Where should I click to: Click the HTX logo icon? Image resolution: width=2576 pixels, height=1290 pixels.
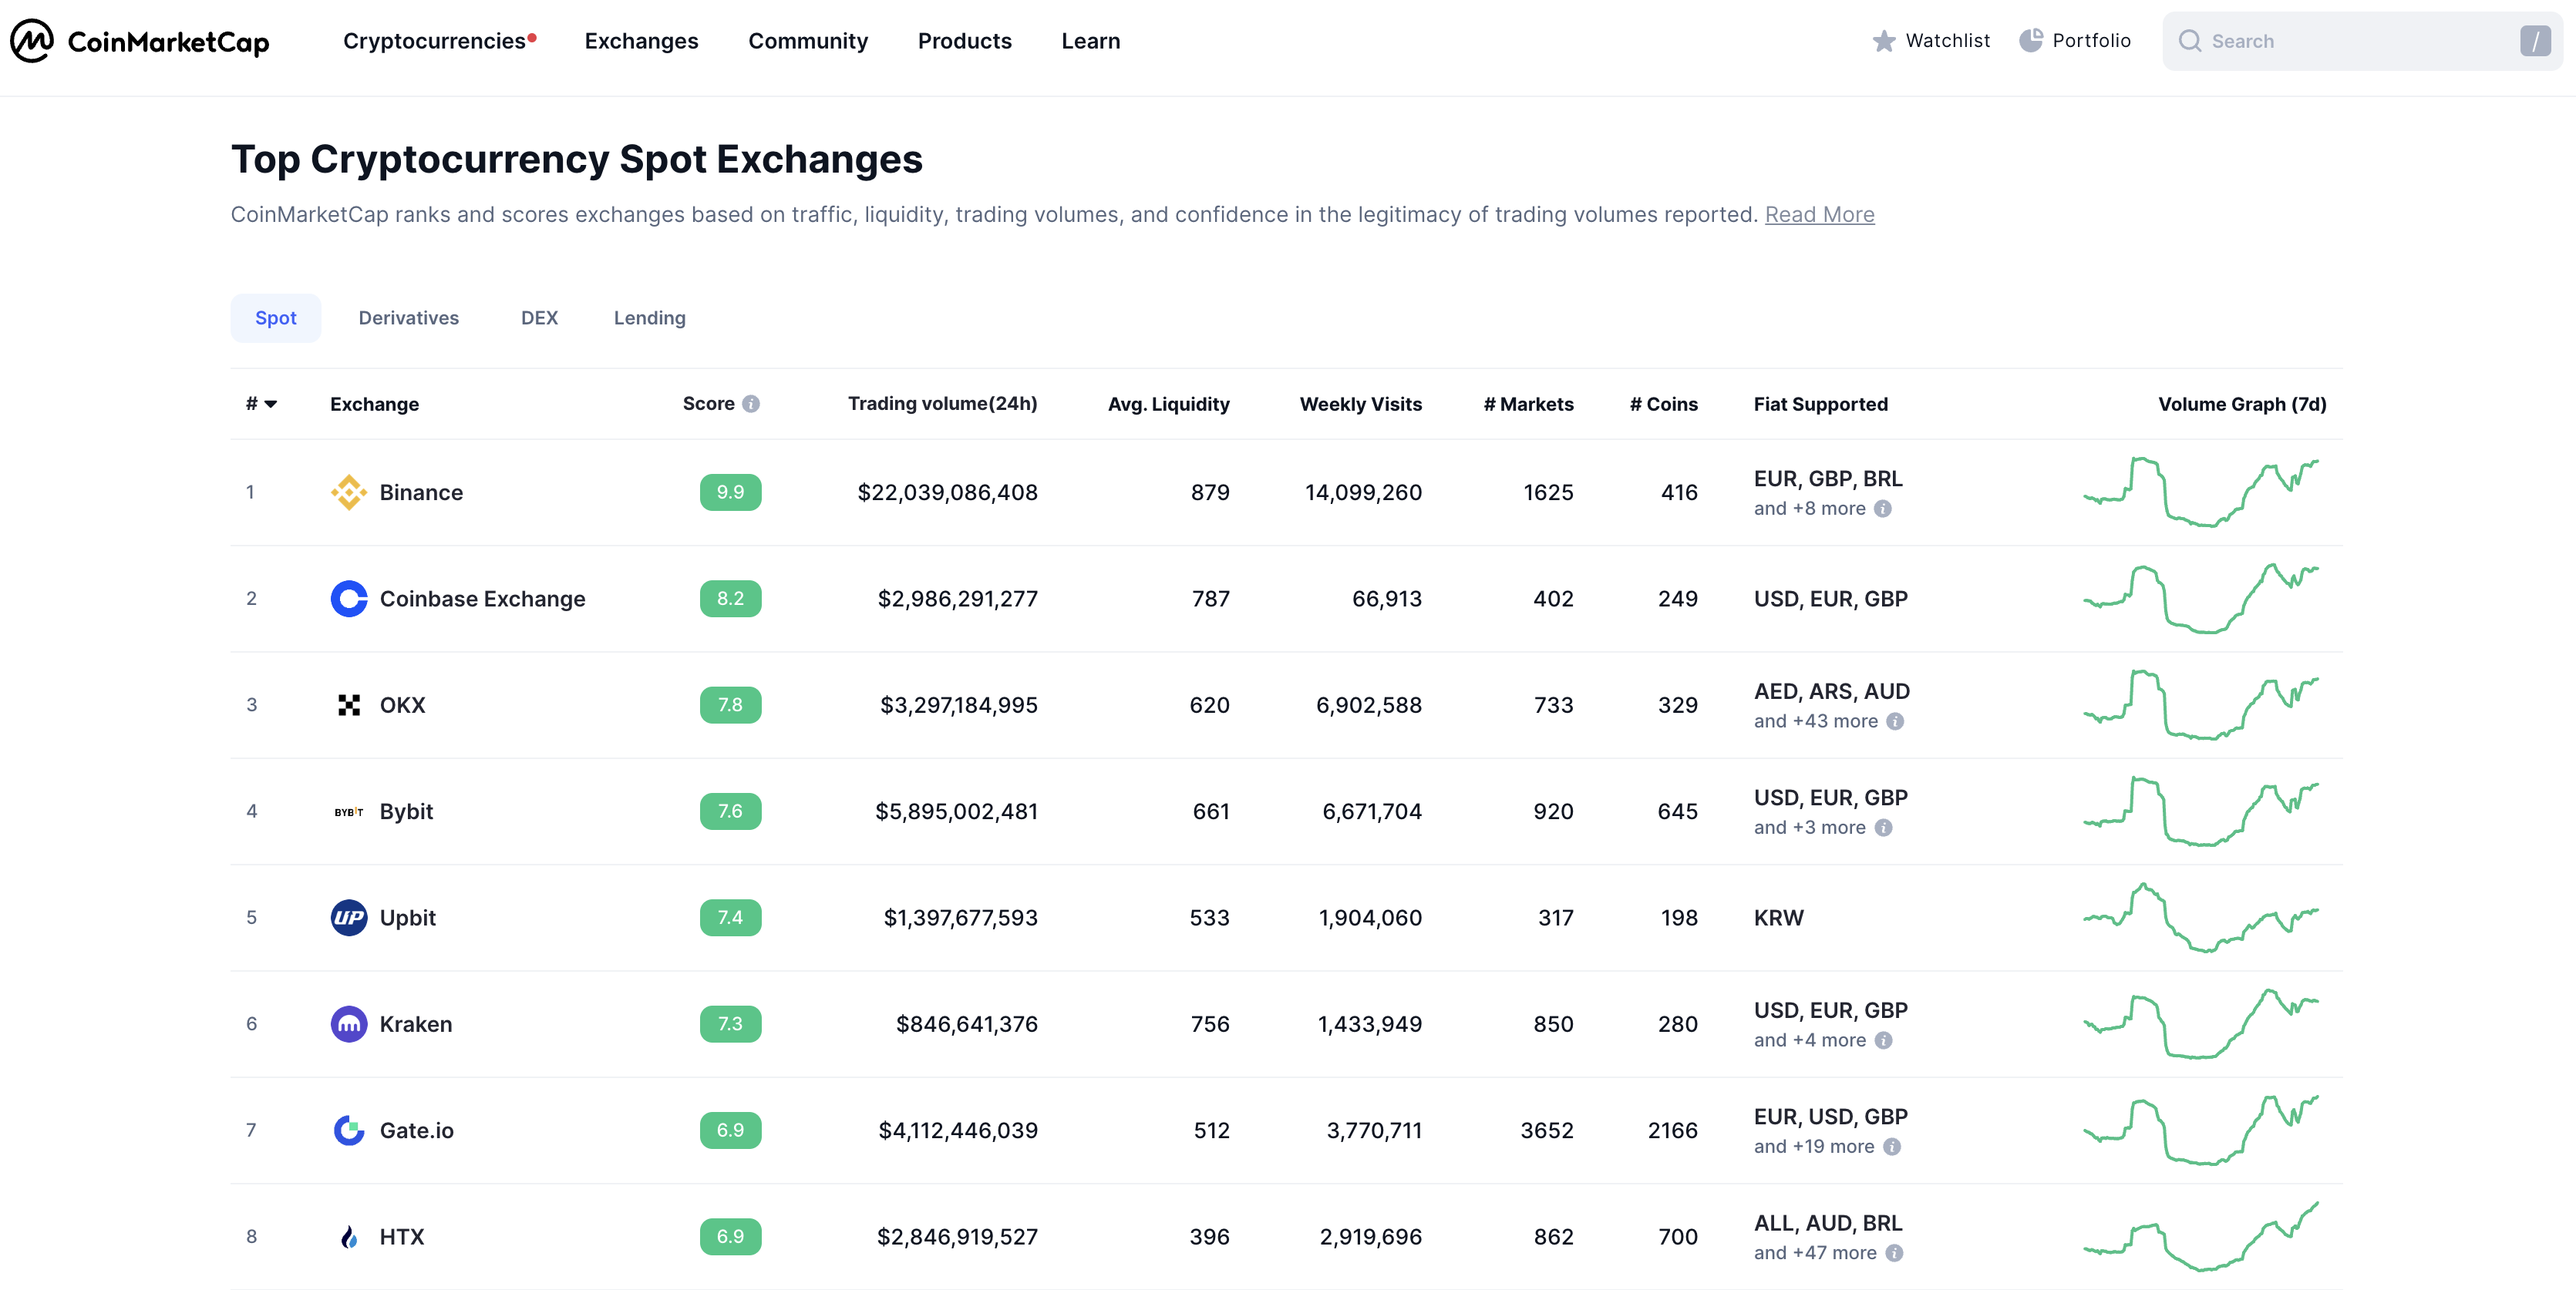(349, 1237)
